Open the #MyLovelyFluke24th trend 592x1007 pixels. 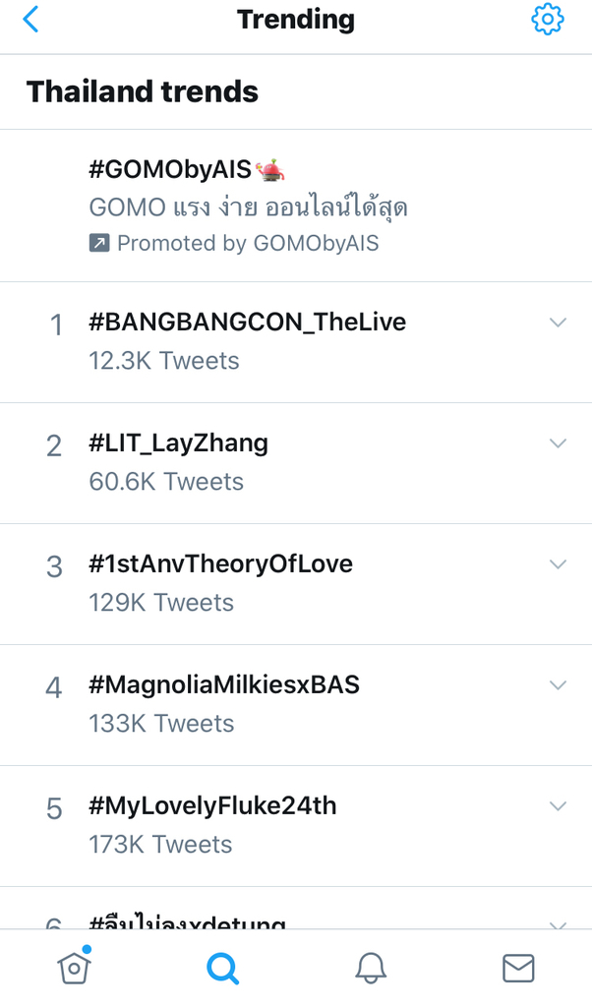pos(212,806)
